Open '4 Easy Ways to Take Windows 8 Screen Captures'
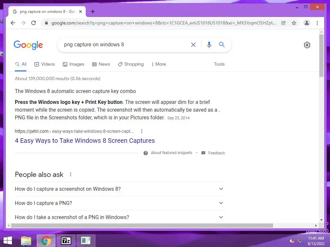 pyautogui.click(x=85, y=141)
